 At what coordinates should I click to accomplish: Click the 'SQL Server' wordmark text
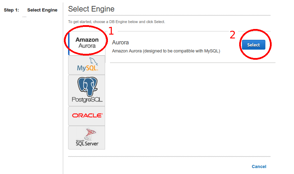[87, 143]
